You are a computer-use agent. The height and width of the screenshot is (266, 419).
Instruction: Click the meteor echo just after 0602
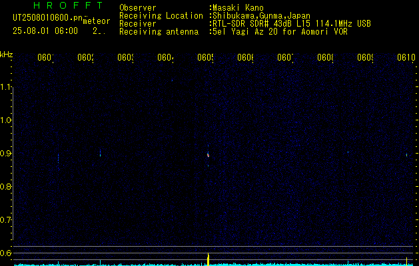tap(100, 154)
